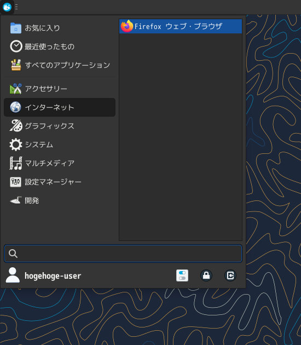Click the Whisker menu bird icon in panel
The height and width of the screenshot is (345, 301).
click(7, 7)
